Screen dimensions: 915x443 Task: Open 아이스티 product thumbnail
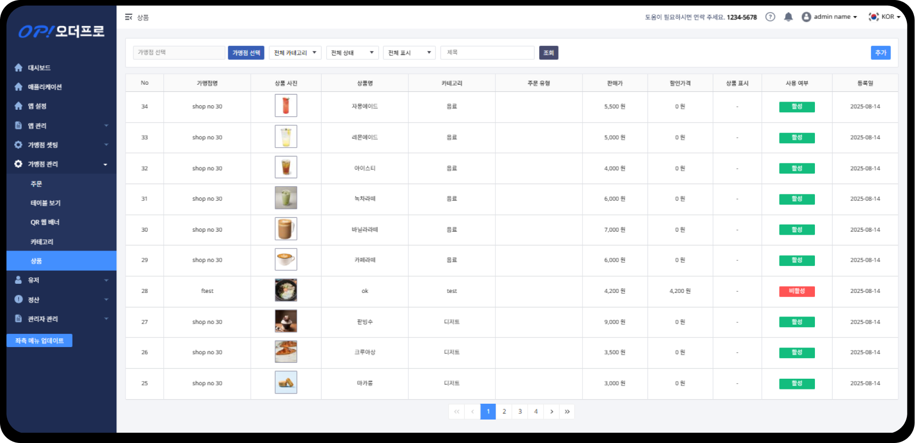click(286, 167)
